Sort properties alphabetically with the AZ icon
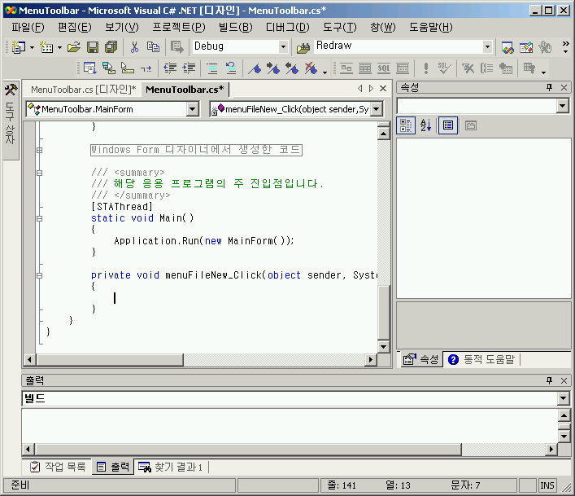Screen dimensions: 575x496 point(425,125)
